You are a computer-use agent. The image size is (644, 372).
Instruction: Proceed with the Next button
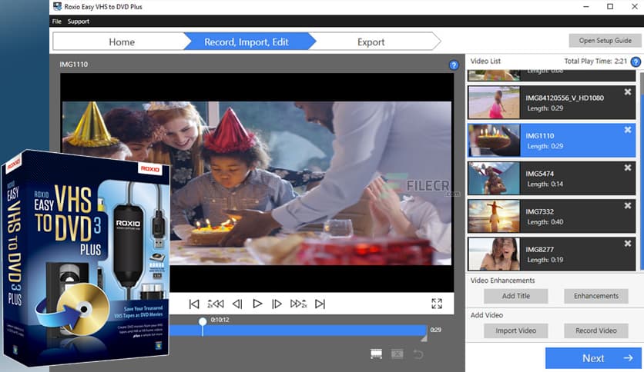coord(593,358)
